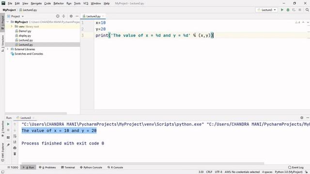This screenshot has width=310, height=174.
Task: Open the R Console tool window
Action: point(115,167)
